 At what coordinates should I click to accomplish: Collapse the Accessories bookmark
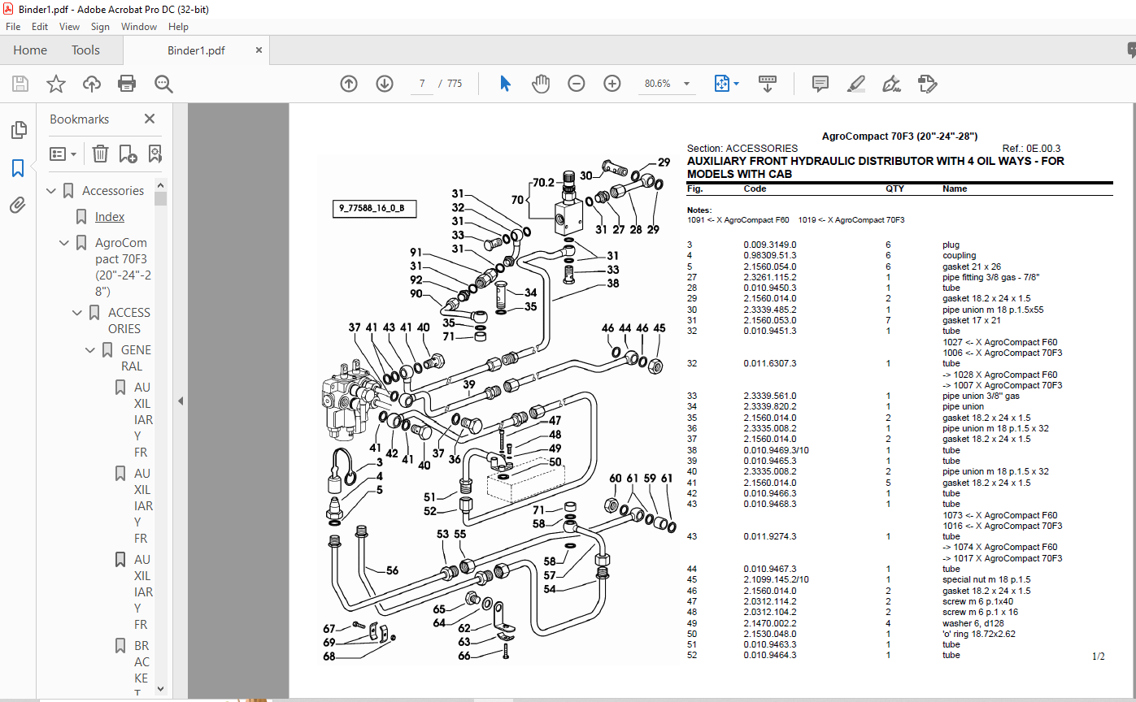(53, 191)
